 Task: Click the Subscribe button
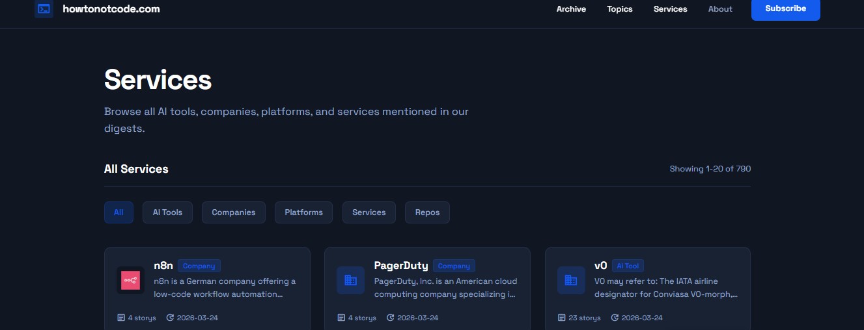pos(786,8)
